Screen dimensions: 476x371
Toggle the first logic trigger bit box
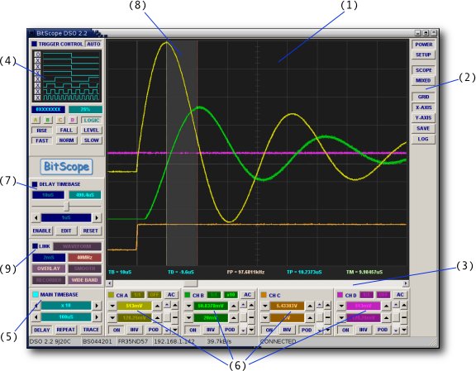(38, 55)
